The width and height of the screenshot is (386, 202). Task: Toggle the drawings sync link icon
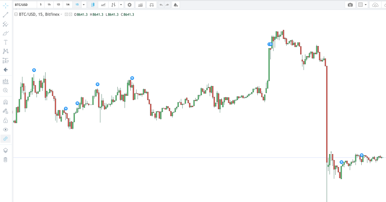tap(5, 139)
